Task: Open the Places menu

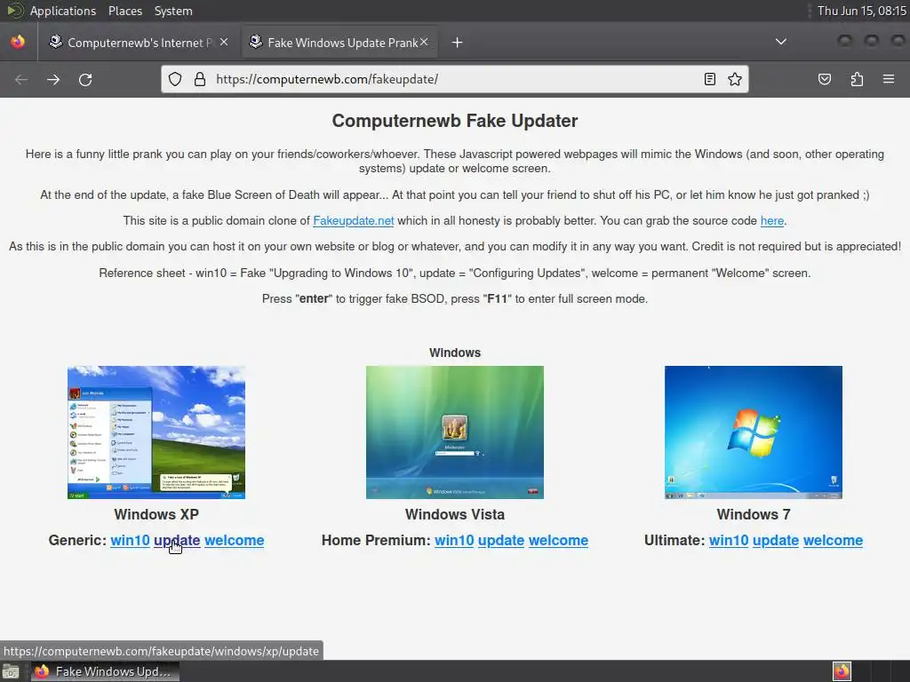Action: 125,11
